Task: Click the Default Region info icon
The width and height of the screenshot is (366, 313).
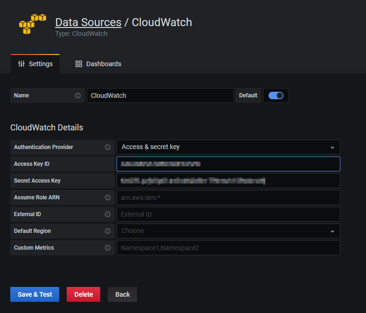Action: (108, 231)
